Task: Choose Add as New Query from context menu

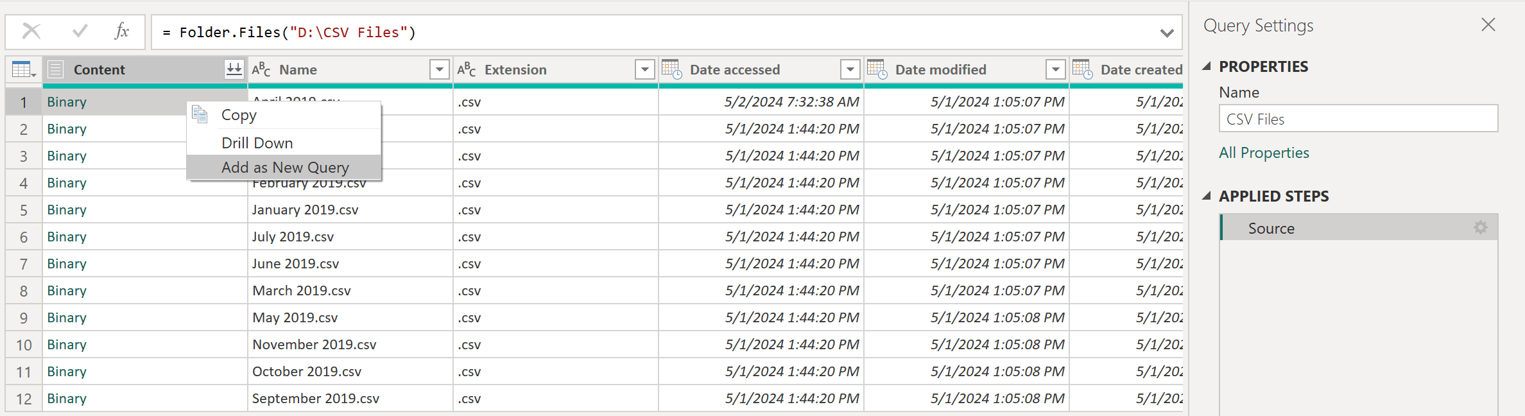Action: pos(284,168)
